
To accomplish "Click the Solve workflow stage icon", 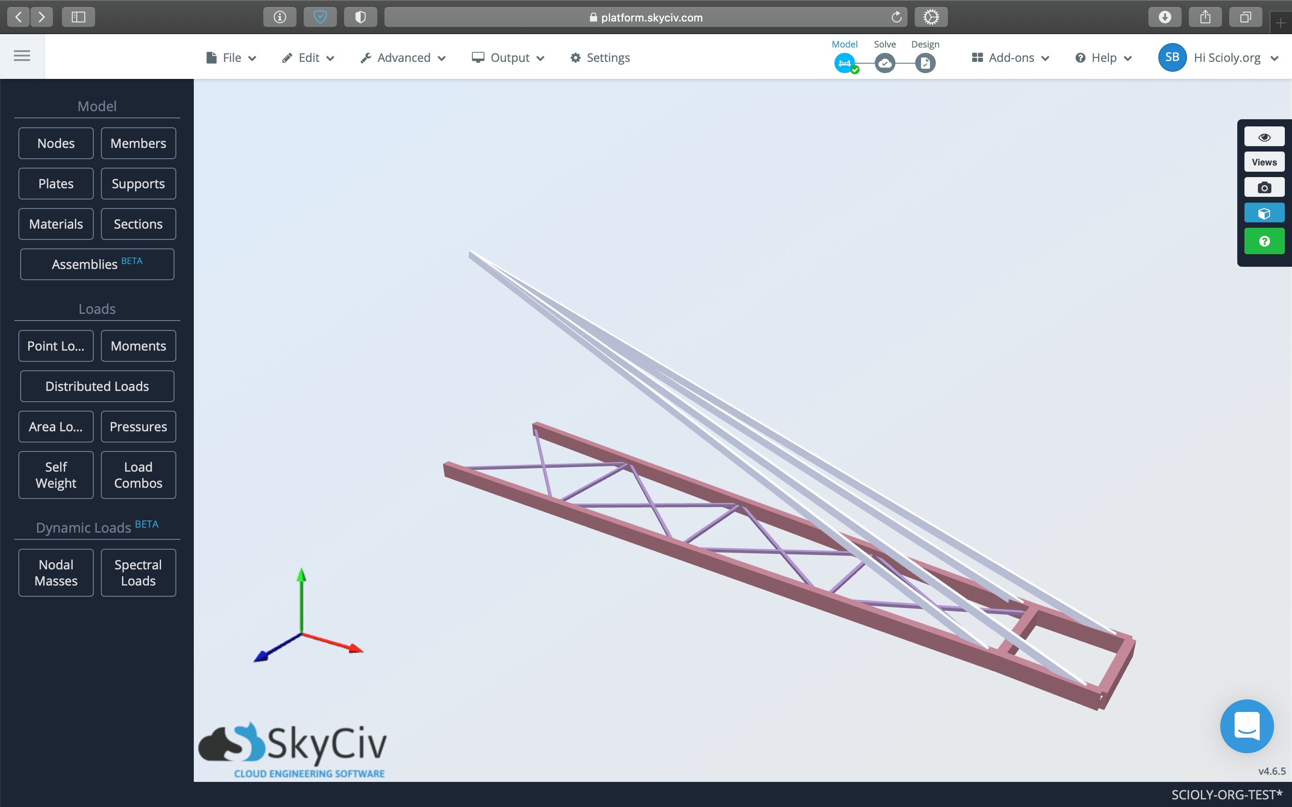I will tap(885, 63).
